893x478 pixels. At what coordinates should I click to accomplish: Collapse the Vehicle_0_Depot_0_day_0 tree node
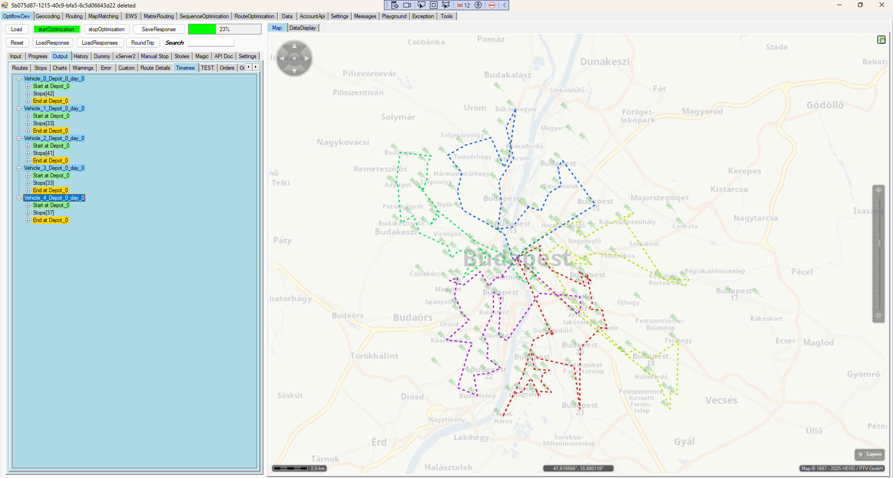[x=19, y=79]
